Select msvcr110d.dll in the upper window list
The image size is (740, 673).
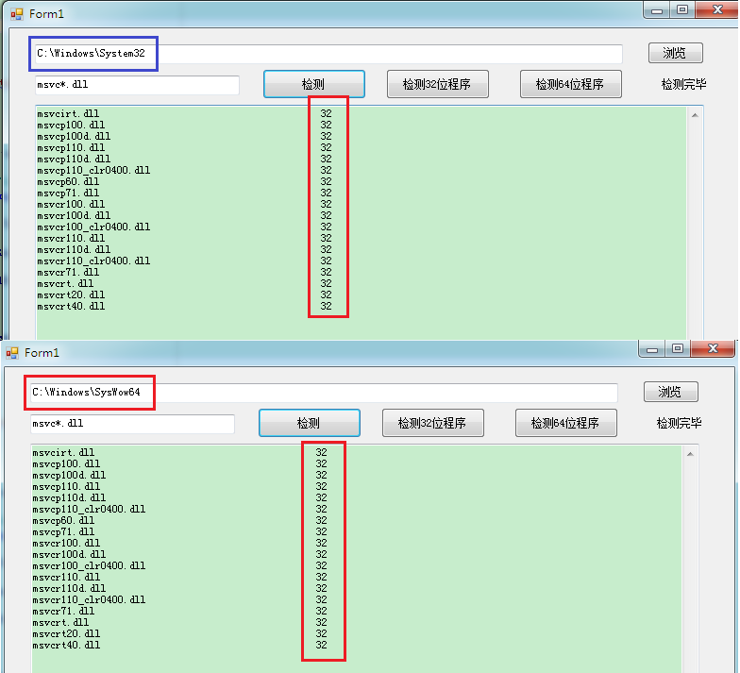tap(74, 249)
